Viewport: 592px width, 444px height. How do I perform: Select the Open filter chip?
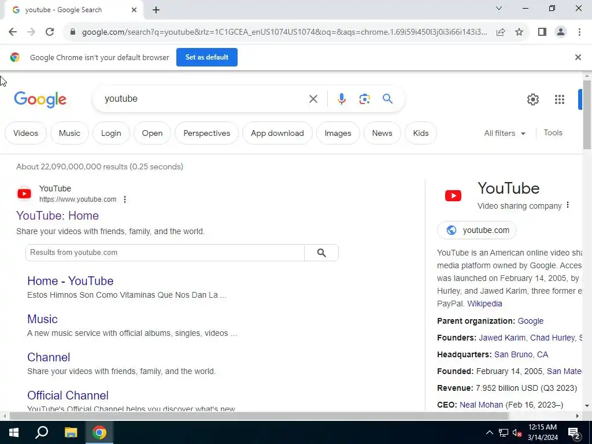[152, 134]
